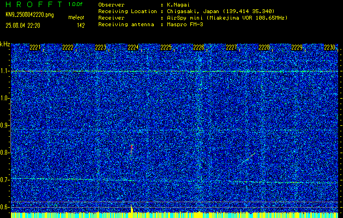This screenshot has width=343, height=218.
Task: Click time marker 2228
Action: (x=264, y=47)
